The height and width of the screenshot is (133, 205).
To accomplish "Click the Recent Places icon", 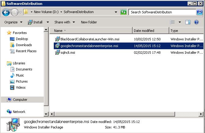I will click(x=12, y=51).
